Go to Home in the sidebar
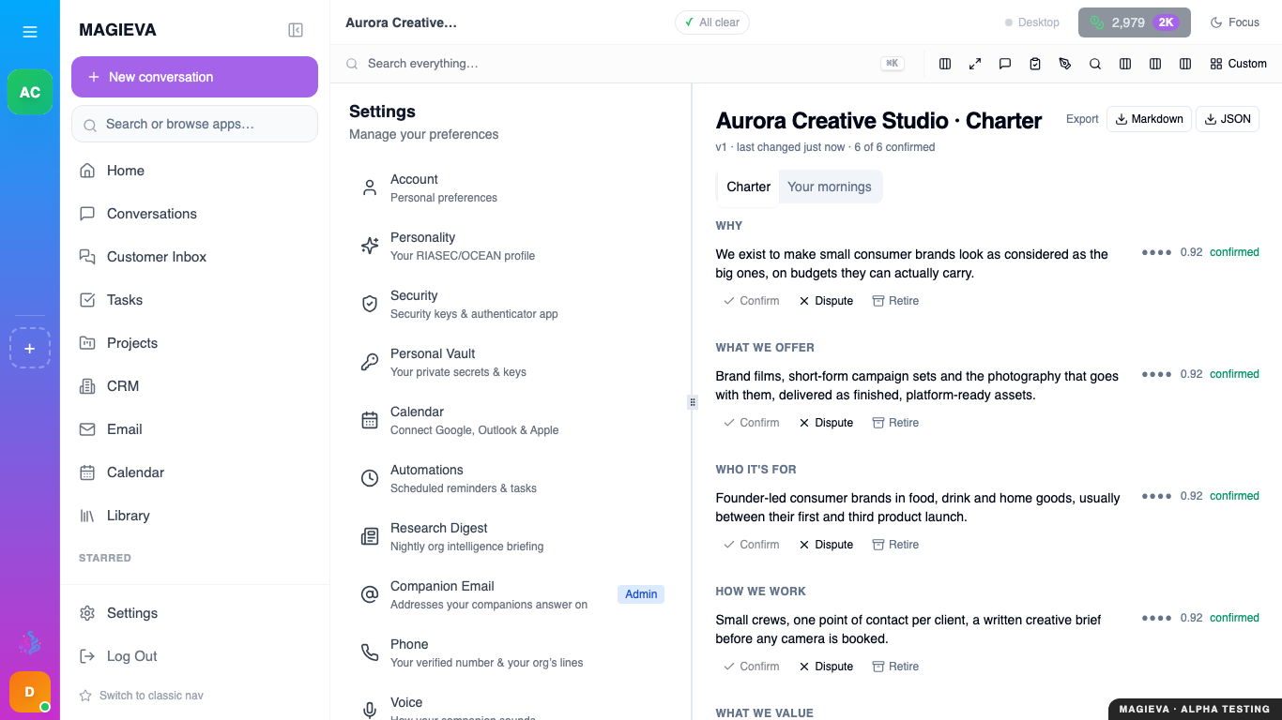 (194, 171)
